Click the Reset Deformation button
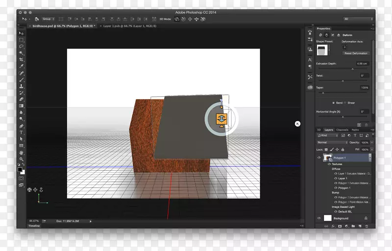Viewport: 392px width, 251px height. pyautogui.click(x=356, y=53)
